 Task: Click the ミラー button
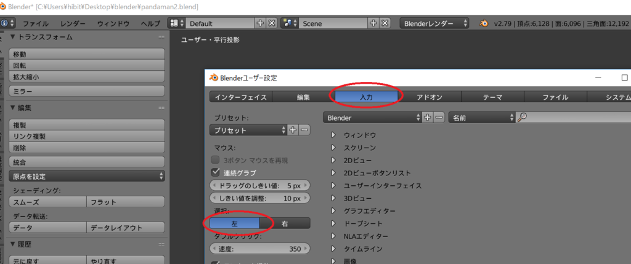click(x=87, y=91)
